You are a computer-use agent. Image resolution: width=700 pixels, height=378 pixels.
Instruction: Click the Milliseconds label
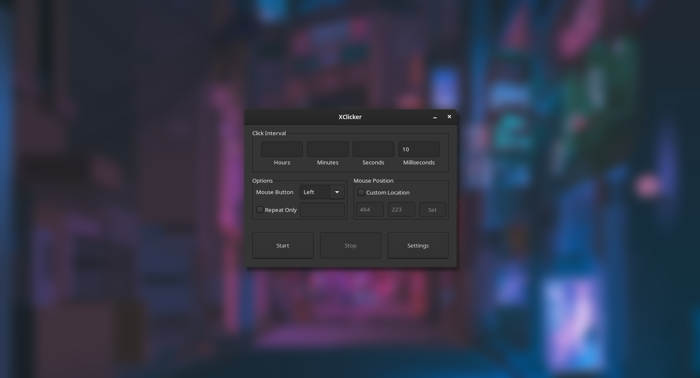pos(419,162)
